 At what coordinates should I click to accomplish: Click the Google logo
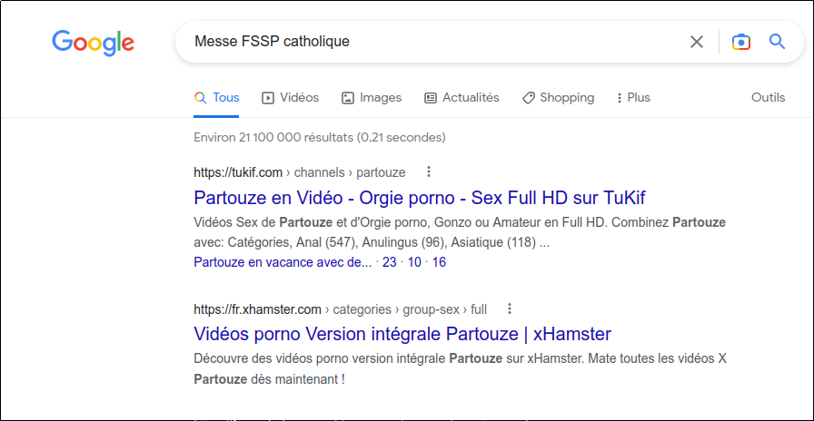pos(93,43)
